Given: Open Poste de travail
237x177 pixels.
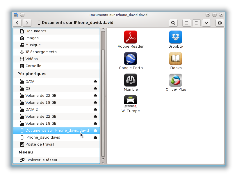Looking at the screenshot, I should click(x=56, y=144).
